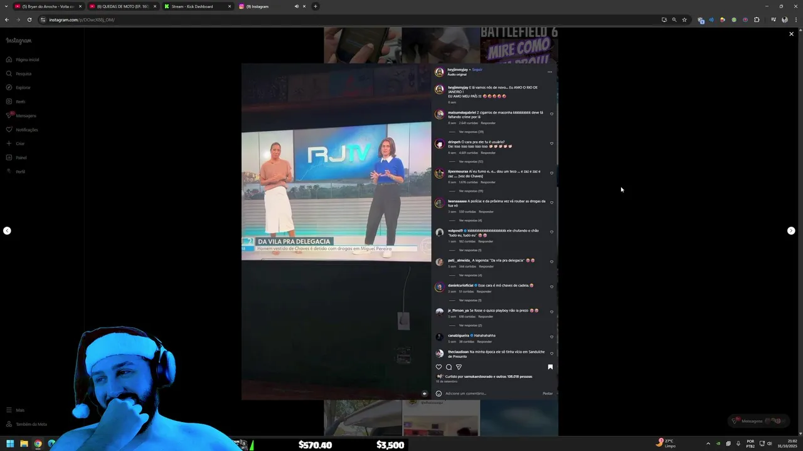The width and height of the screenshot is (803, 451).
Task: Expand 'Ver respostas (52)' under drinpeh
Action: pyautogui.click(x=471, y=162)
